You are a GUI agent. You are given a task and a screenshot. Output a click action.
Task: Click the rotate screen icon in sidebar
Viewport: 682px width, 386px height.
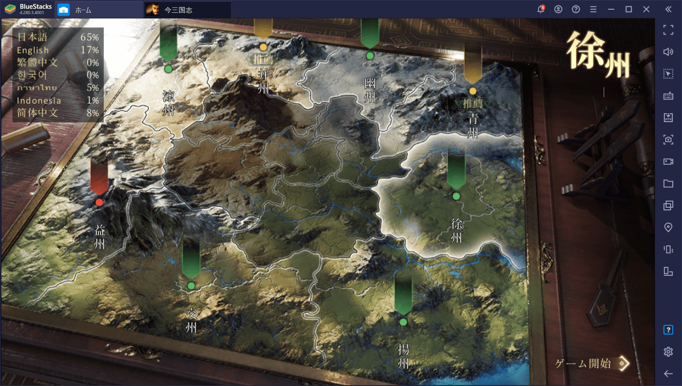pos(668,271)
